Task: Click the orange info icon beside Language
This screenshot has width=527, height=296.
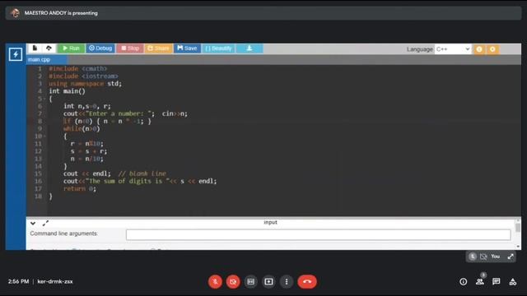Action: [x=479, y=49]
